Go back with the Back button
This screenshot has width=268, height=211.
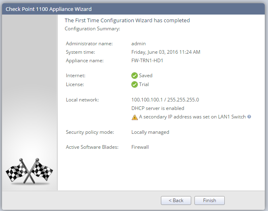click(x=176, y=200)
